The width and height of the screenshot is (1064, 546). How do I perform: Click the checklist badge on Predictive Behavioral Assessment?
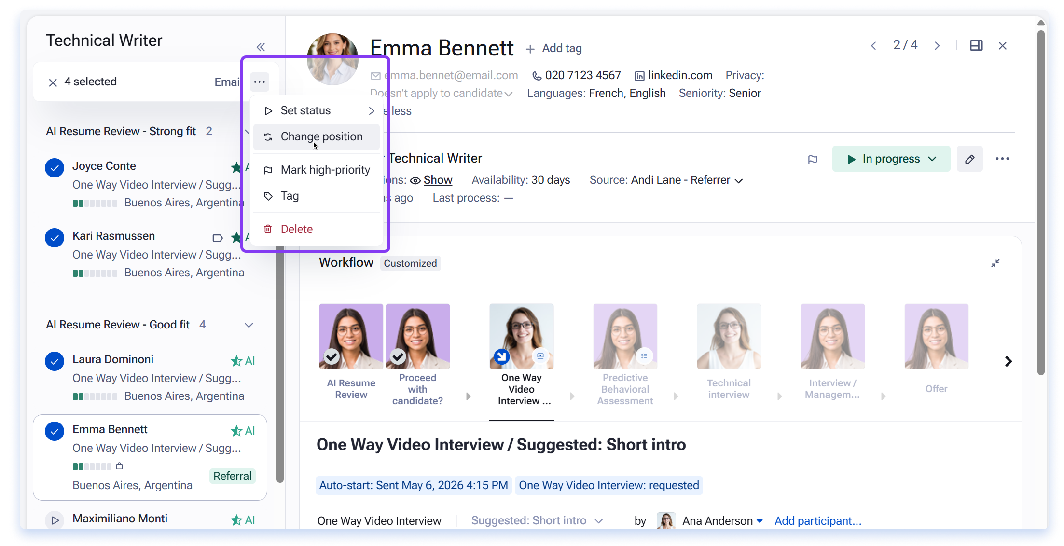[x=644, y=356]
